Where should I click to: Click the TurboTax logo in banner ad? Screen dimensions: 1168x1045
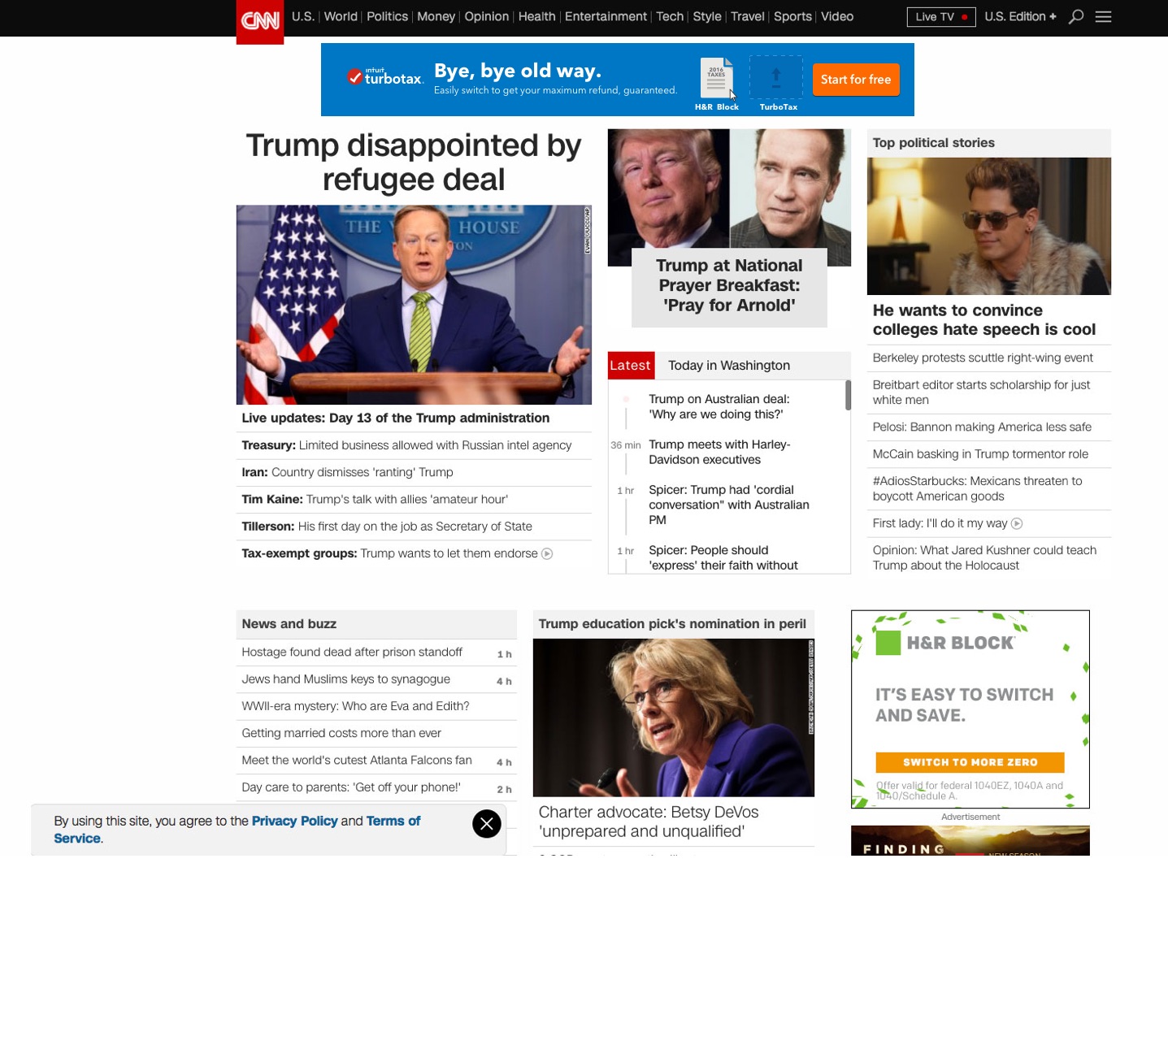(384, 77)
